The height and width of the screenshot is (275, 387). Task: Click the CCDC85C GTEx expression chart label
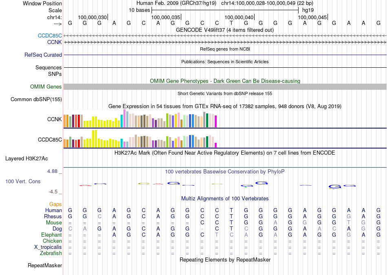click(50, 140)
